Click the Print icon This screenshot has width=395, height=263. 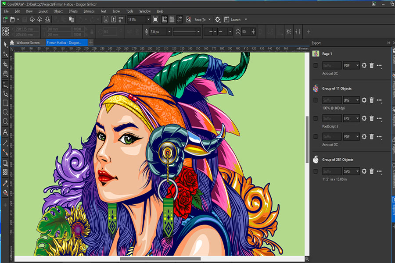click(47, 19)
